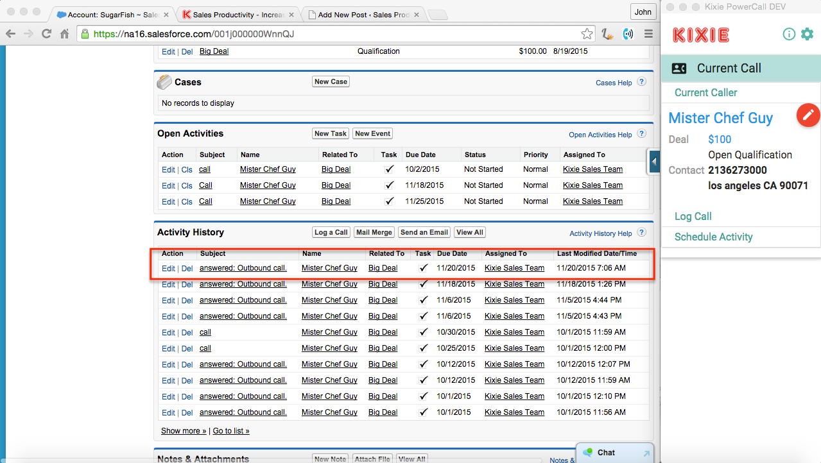This screenshot has width=821, height=463.
Task: Open a new browser tab
Action: coord(437,15)
